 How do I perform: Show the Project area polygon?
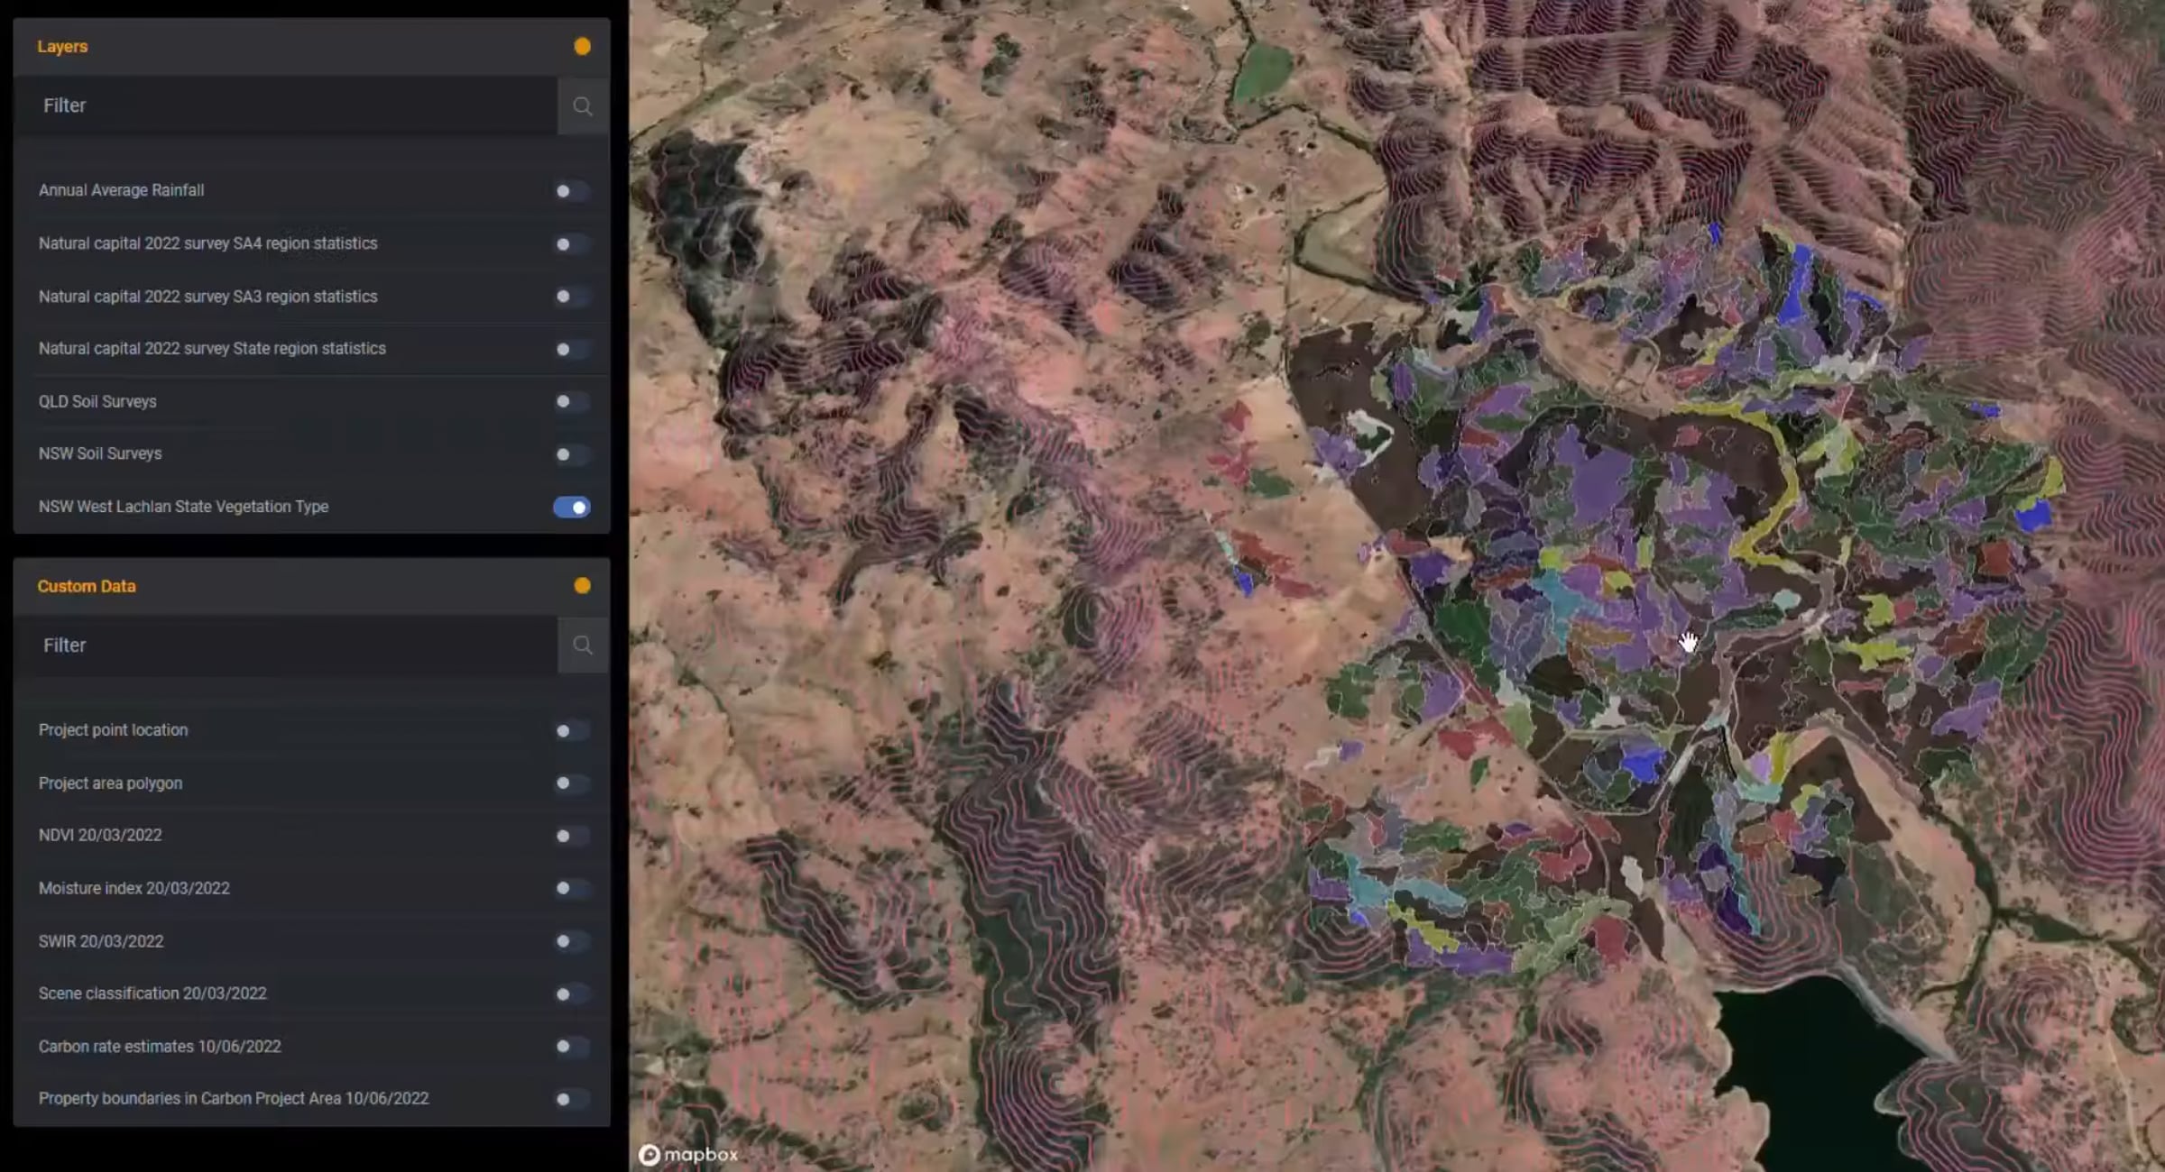(571, 783)
